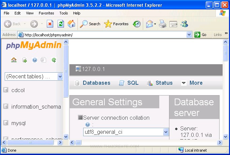Image resolution: width=230 pixels, height=155 pixels.
Task: Click the mysql database icon
Action: [6, 123]
